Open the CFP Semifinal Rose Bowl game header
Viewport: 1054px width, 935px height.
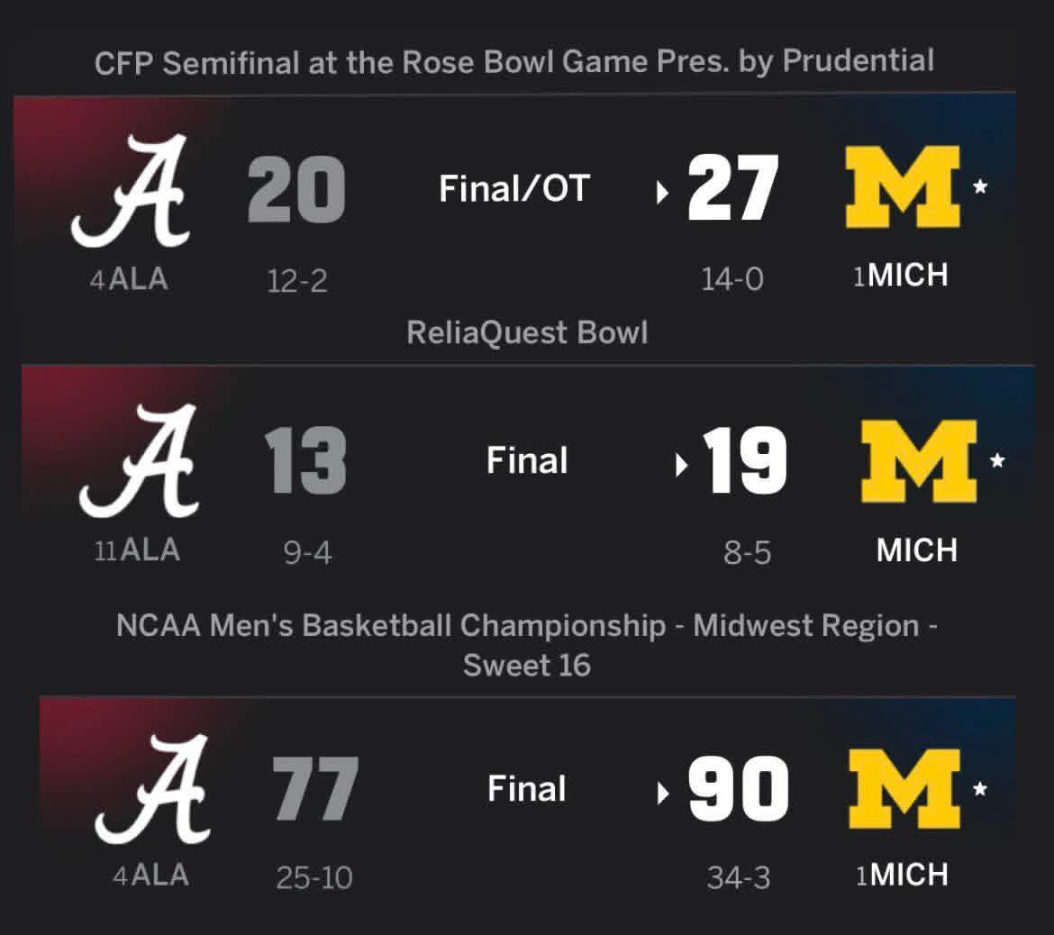[x=514, y=62]
